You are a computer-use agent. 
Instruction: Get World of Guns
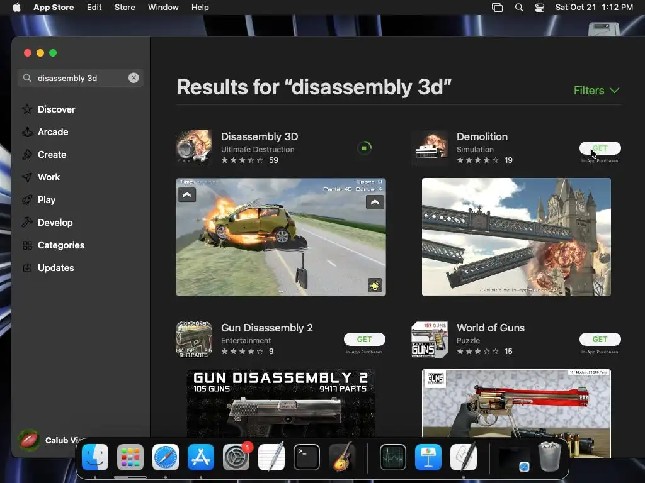point(600,339)
